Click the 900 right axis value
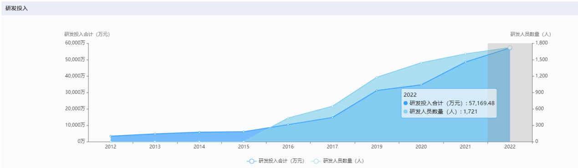The width and height of the screenshot is (578, 168). tap(540, 92)
